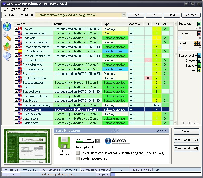Click the box with green arrow icon
Viewport: 203px width, 178px height.
tap(7, 47)
